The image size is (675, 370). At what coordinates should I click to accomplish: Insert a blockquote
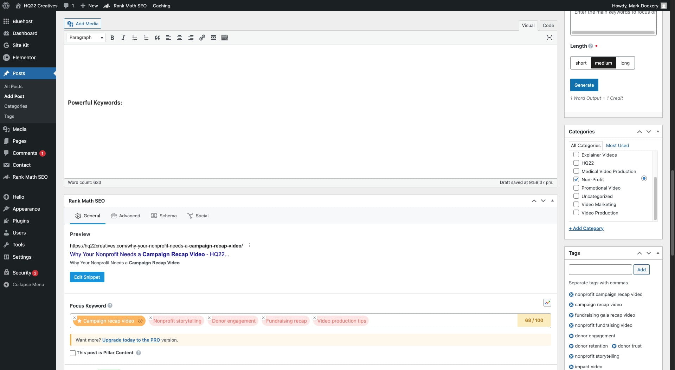157,38
